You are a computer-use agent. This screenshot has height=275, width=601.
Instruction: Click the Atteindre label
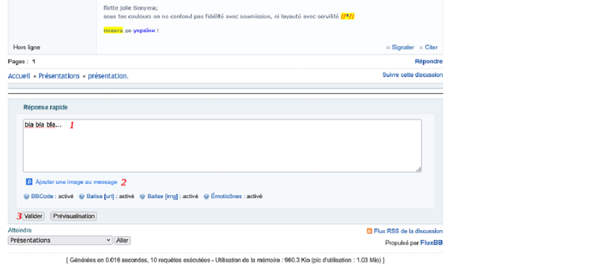[20, 230]
